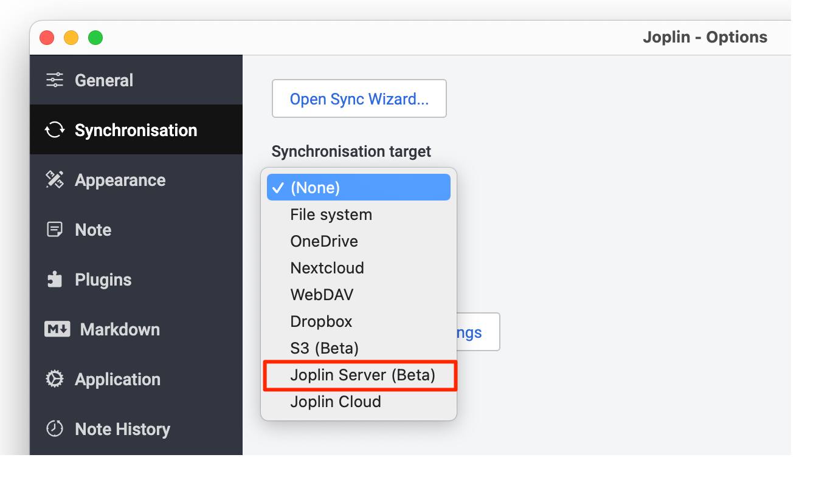This screenshot has width=816, height=480.
Task: Click the Synchronisation circular arrows icon
Action: [x=54, y=129]
